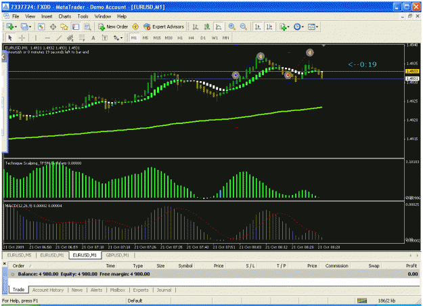Toggle the Terminal panel icon
This screenshot has width=423, height=306.
tap(76, 26)
